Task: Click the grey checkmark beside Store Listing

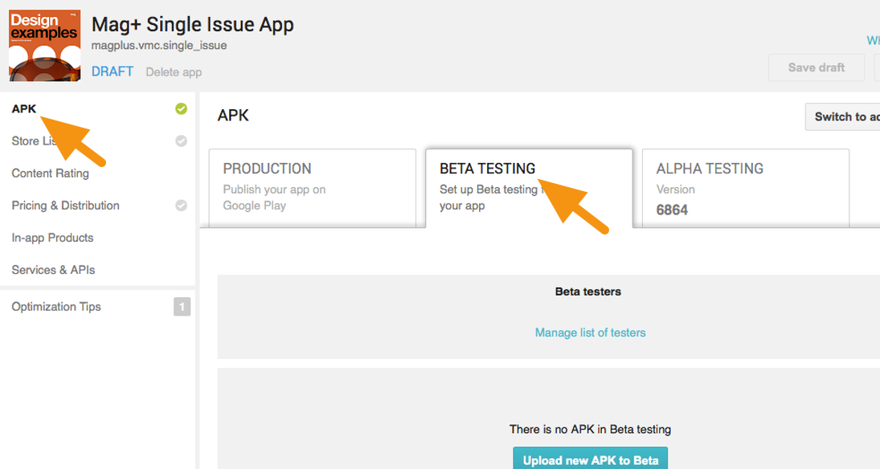Action: click(181, 141)
